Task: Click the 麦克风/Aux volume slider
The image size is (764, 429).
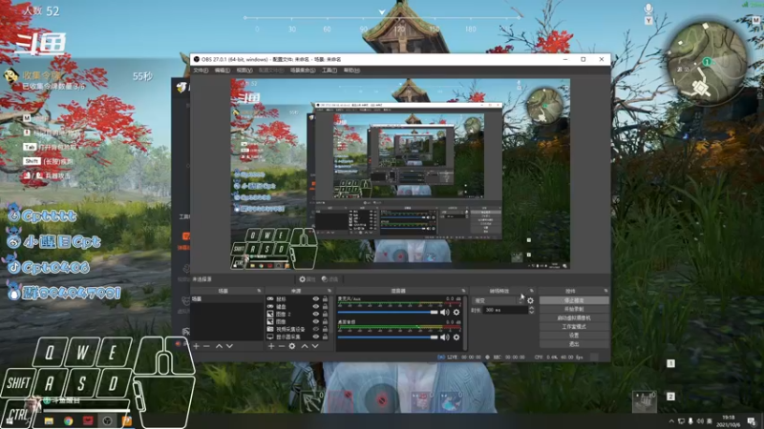Action: click(388, 313)
